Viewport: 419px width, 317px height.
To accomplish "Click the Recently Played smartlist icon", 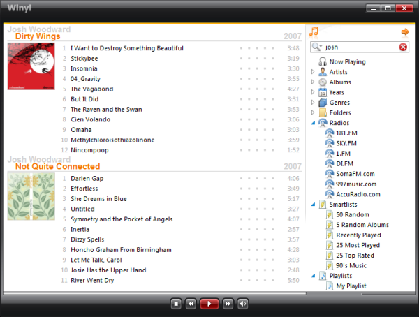I will (x=330, y=235).
